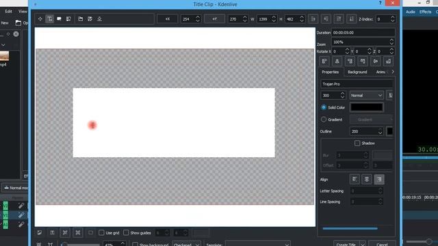The height and width of the screenshot is (246, 438).
Task: Enable the Show guides checkbox
Action: [126, 232]
